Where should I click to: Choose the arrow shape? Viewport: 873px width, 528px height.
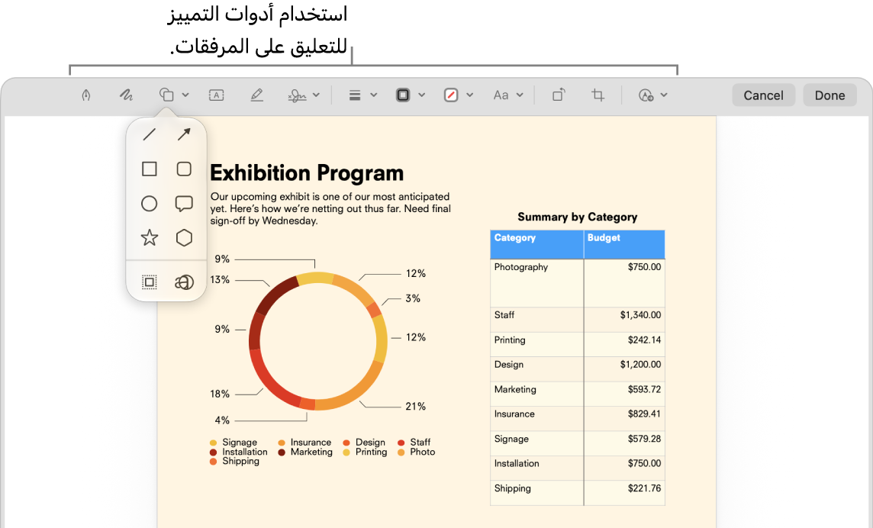tap(184, 134)
